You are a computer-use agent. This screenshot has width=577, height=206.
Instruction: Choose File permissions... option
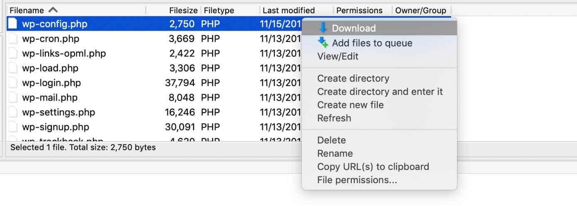(357, 180)
